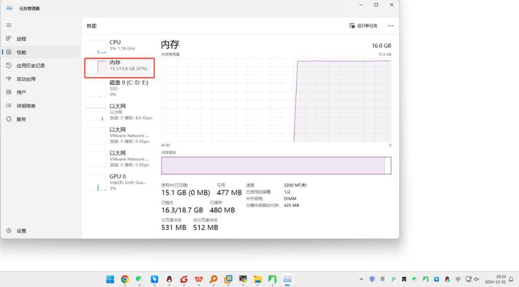Open VMware Workstation from the taskbar

coord(228,279)
